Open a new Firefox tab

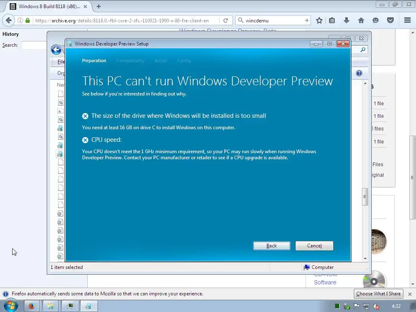99,6
